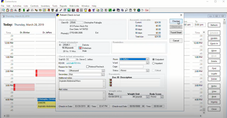
Task: Click the headset toolbar icon
Action: pos(32,10)
